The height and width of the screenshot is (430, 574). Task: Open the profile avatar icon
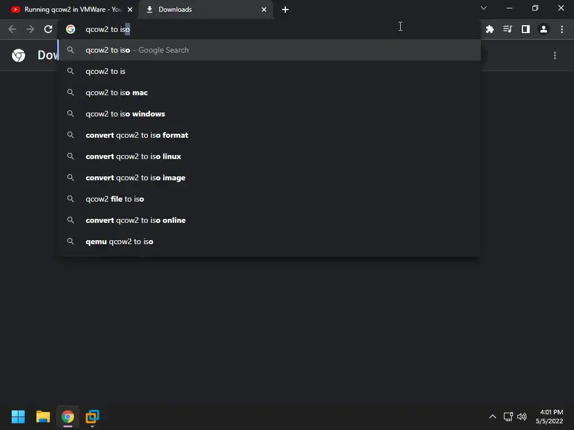(544, 29)
